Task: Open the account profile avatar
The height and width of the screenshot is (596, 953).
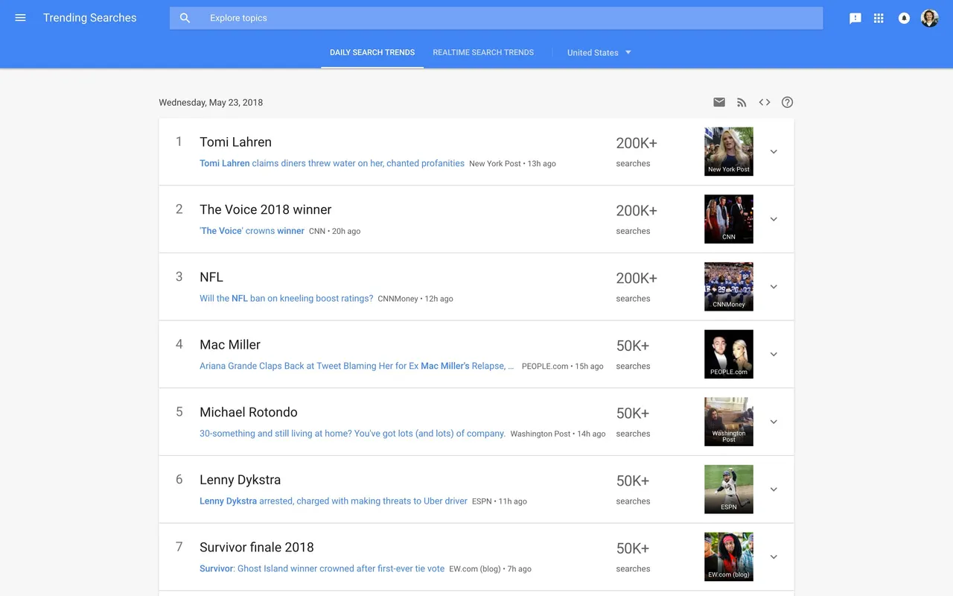Action: coord(929,18)
